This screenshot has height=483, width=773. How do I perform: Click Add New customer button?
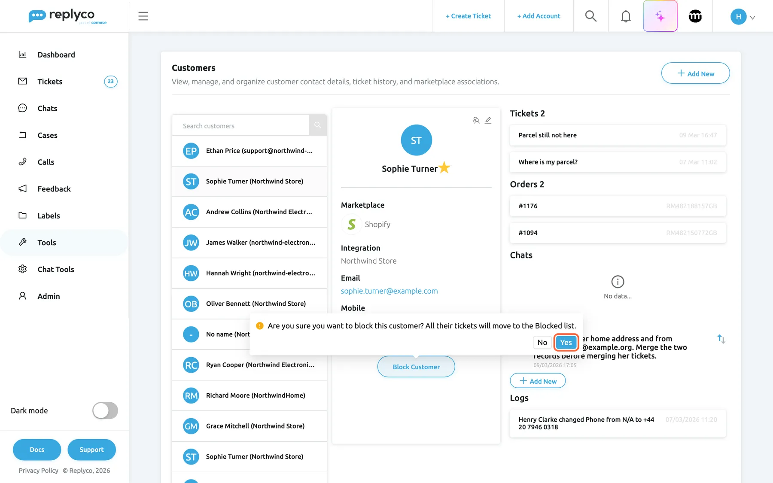coord(695,73)
